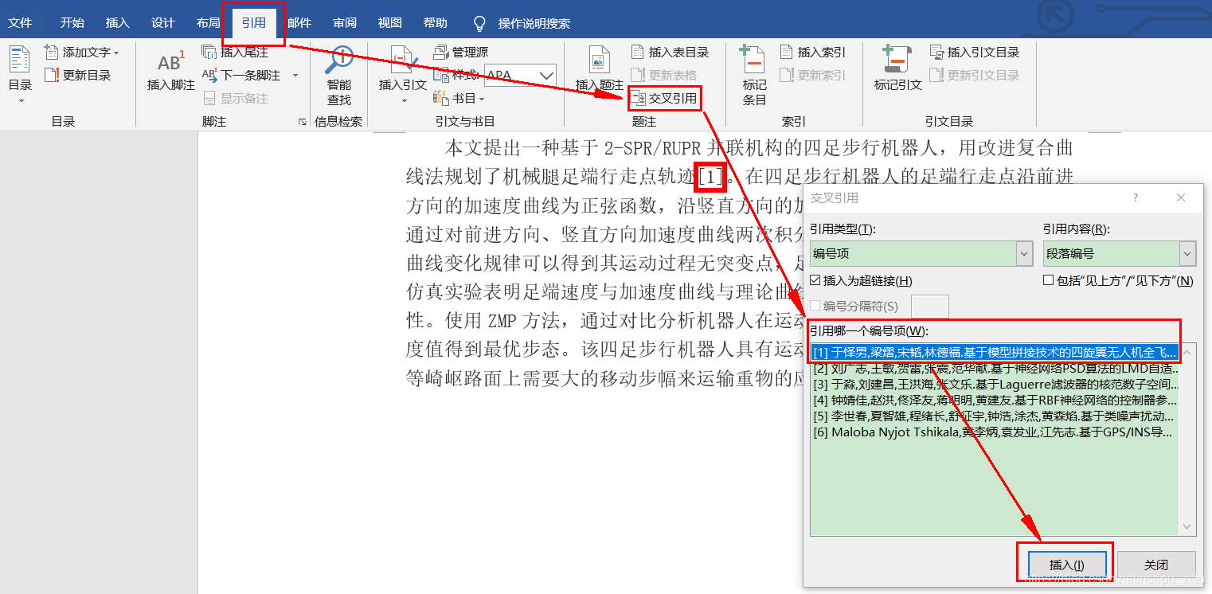
Task: Click the 插入引文 insert citation icon
Action: 403,61
